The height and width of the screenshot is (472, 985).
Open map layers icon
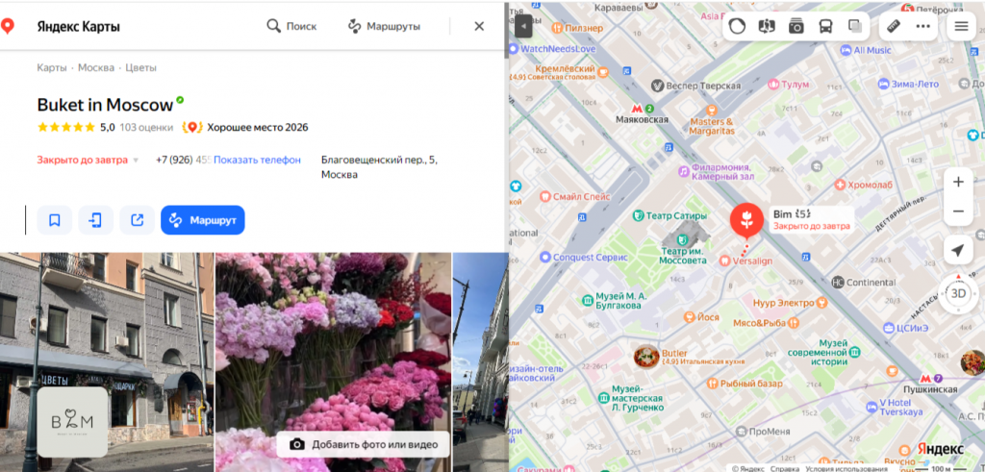pos(854,26)
